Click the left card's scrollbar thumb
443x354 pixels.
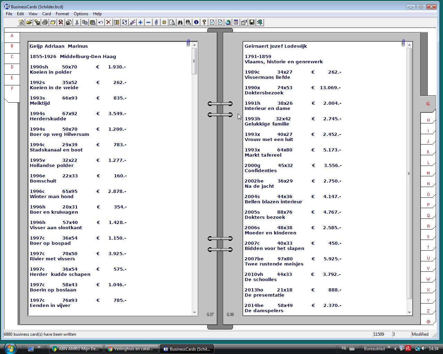coord(195,61)
